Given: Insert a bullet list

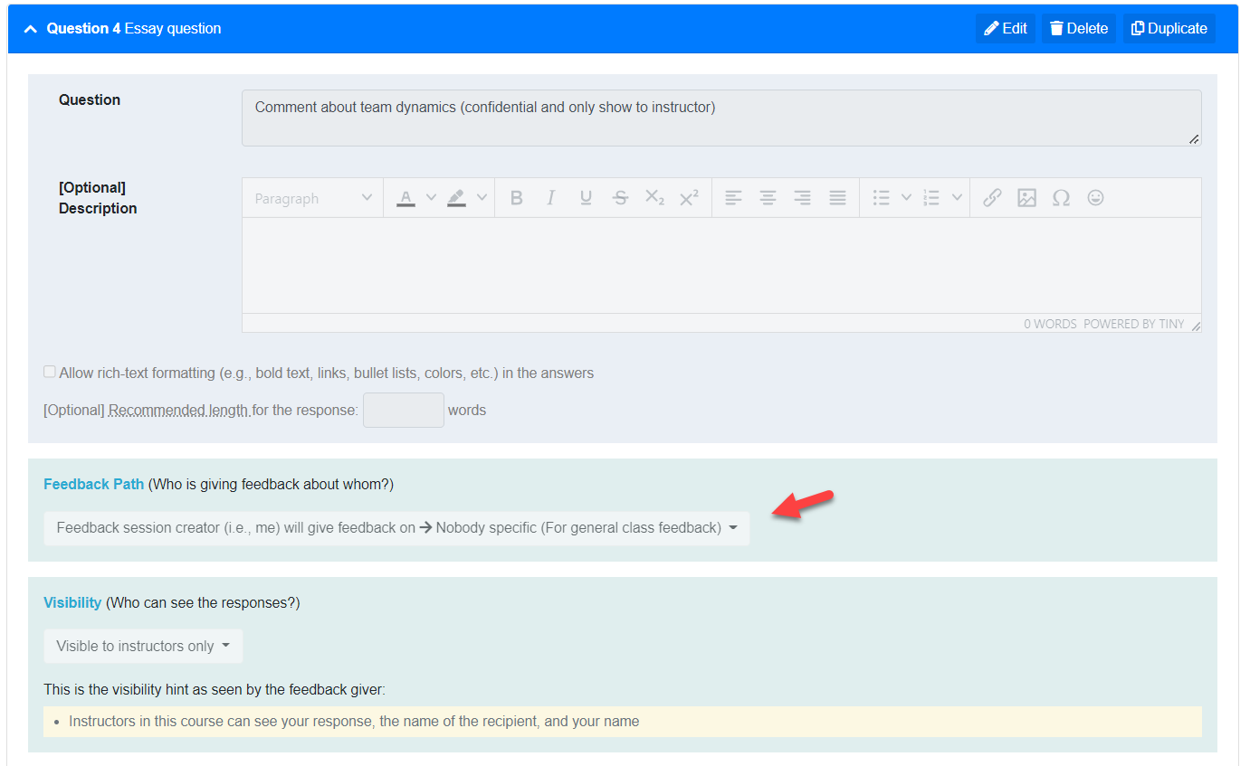Looking at the screenshot, I should [881, 198].
